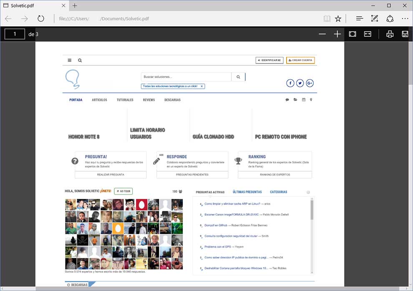Open a new browser tab
Viewport: 413px width, 291px height.
pos(75,5)
